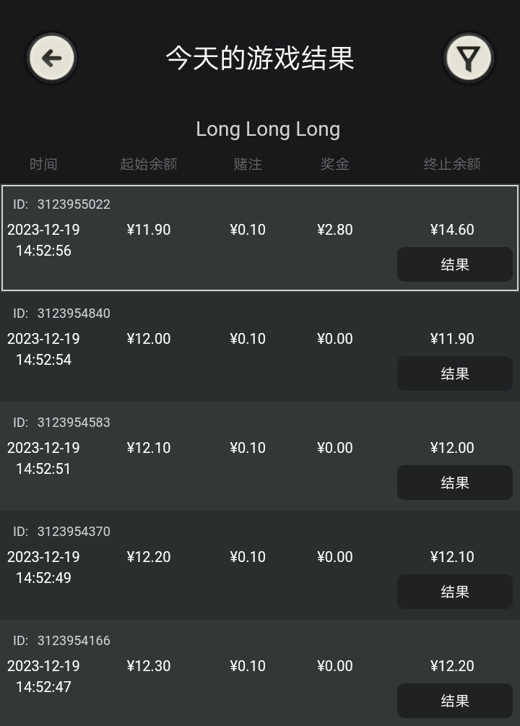Click the Long Long Long game title
520x726 pixels.
(x=268, y=129)
